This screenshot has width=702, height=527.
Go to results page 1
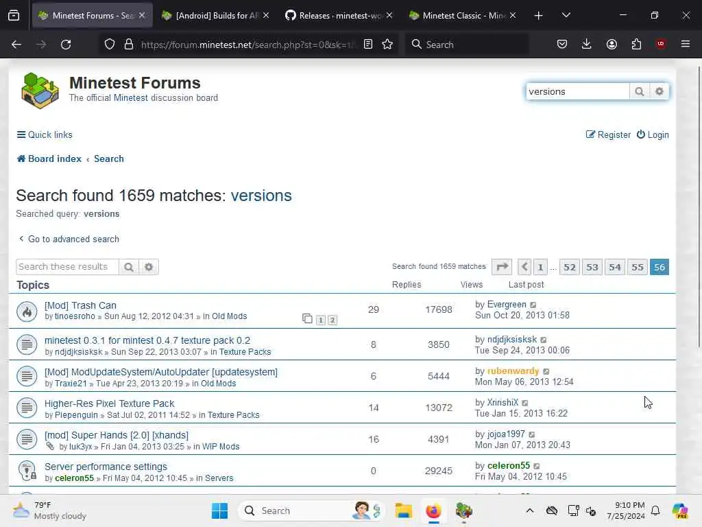pyautogui.click(x=540, y=267)
